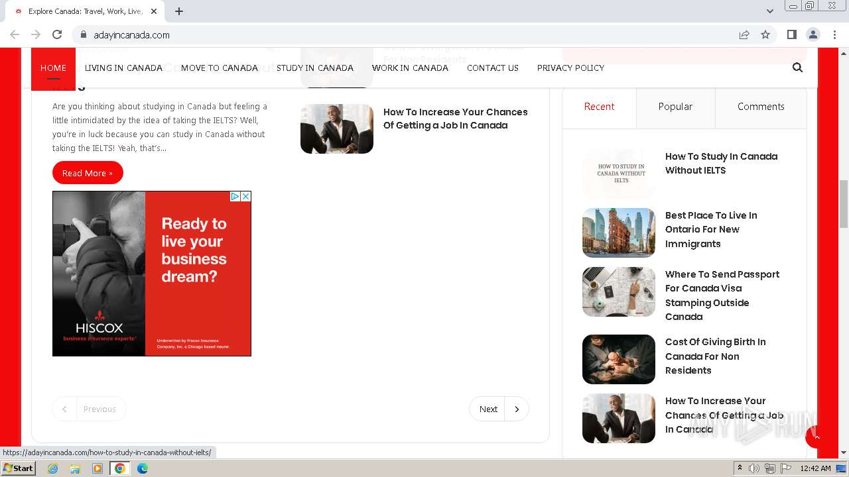Share this page using the share icon

pos(744,34)
